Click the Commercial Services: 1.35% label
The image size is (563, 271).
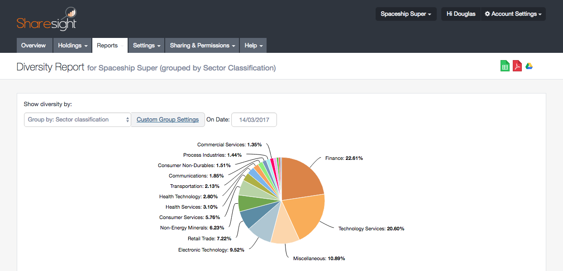coord(229,145)
